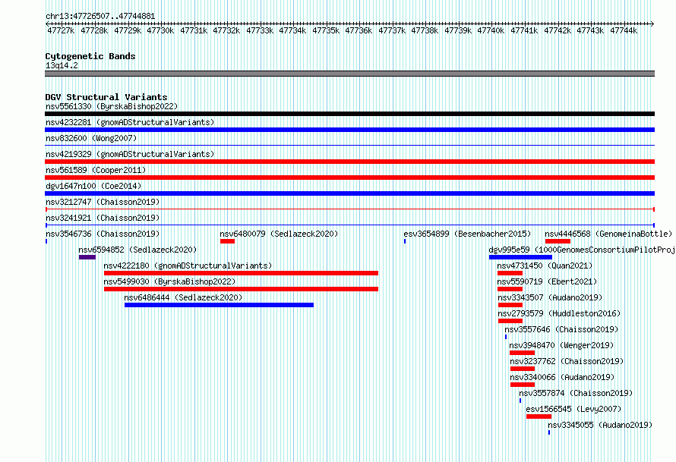This screenshot has height=462, width=676.
Task: Click the chr13:47726507..47744881 coordinate text
Action: [100, 16]
